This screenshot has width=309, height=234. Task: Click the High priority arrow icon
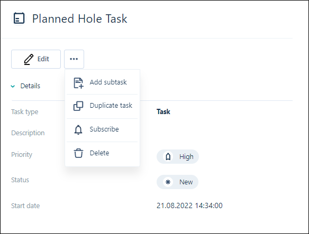[168, 157]
